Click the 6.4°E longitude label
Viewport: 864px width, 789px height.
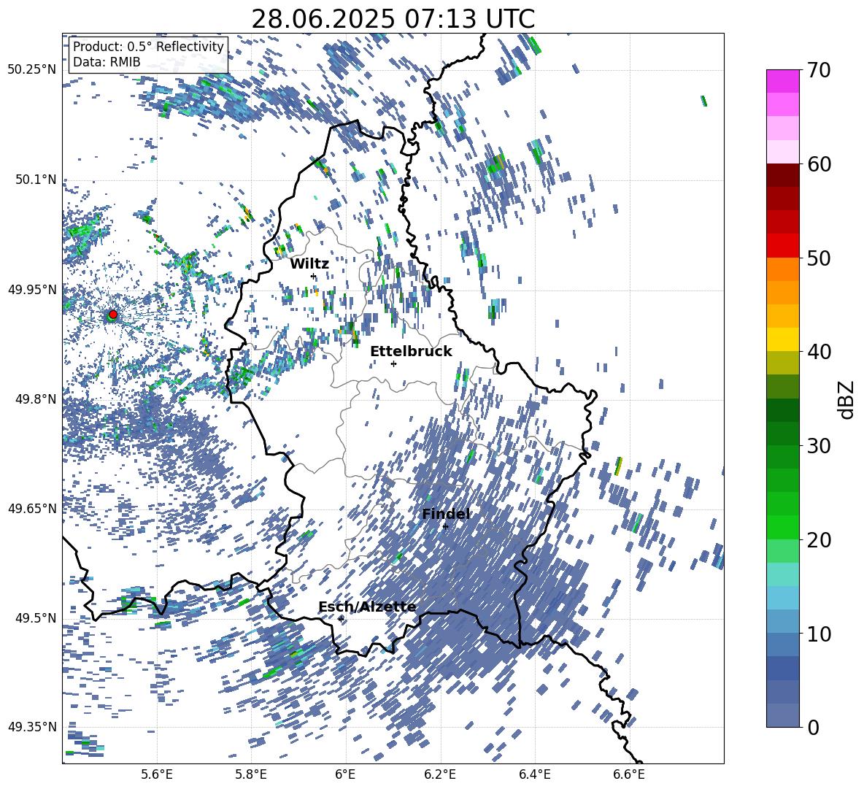tap(535, 774)
